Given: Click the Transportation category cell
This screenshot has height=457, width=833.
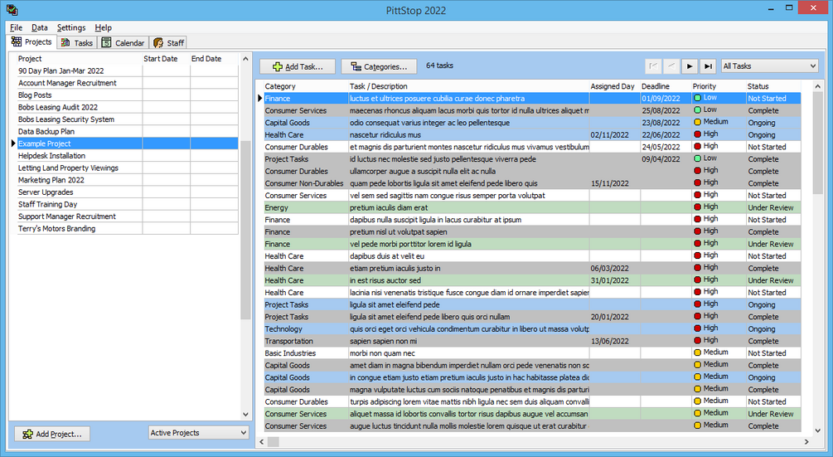Looking at the screenshot, I should (x=306, y=341).
